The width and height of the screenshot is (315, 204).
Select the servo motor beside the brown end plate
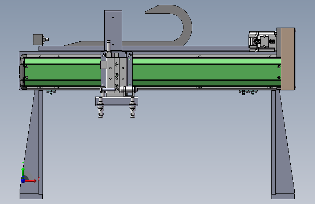coord(262,41)
